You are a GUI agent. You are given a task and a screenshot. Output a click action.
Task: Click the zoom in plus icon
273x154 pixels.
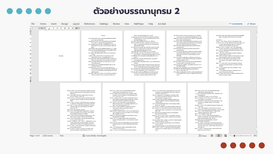[250, 136]
